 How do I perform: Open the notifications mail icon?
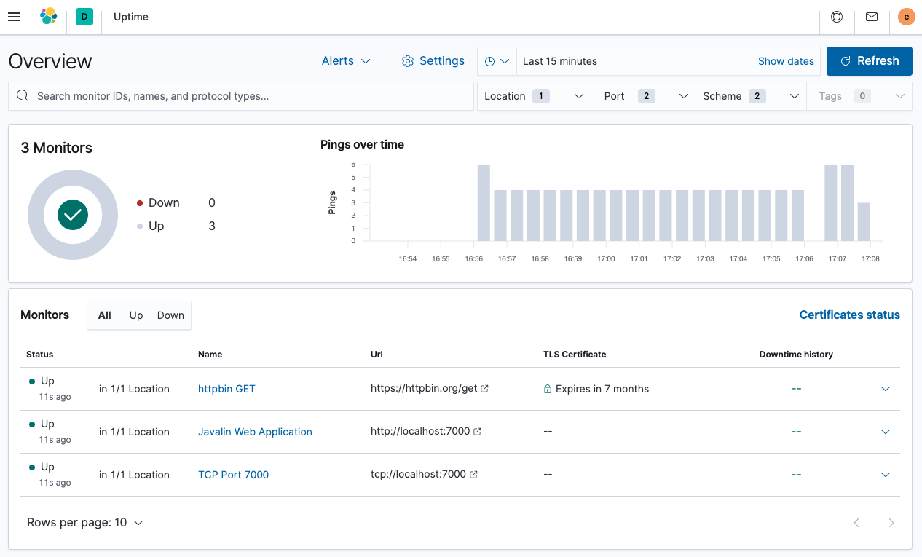point(871,17)
